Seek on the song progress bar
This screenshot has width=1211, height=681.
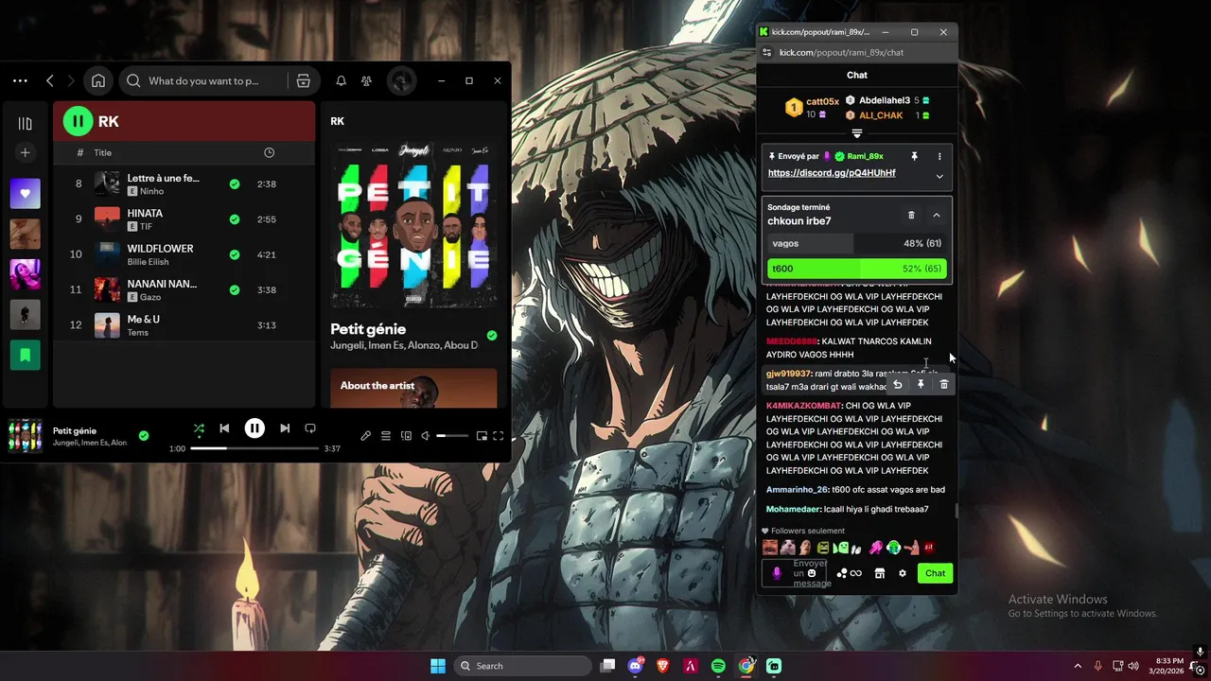coord(254,448)
